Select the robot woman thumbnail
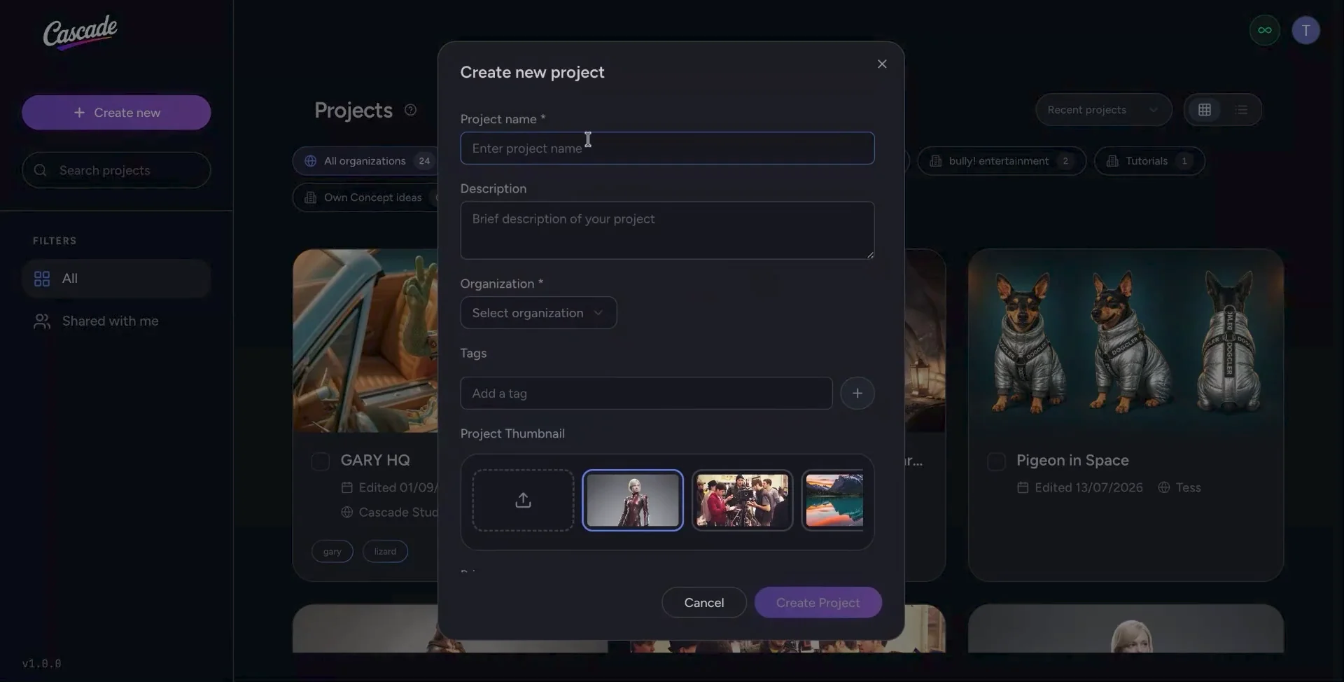 632,500
